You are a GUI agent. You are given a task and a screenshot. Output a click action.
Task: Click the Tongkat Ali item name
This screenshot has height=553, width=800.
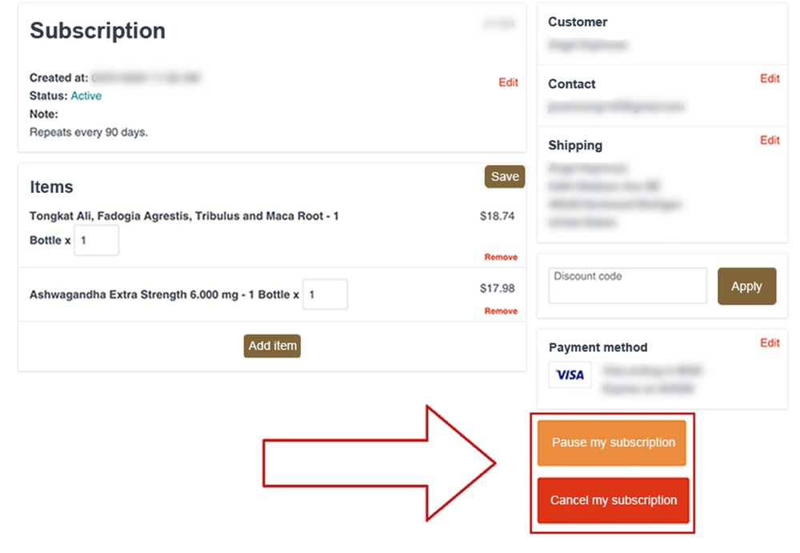[x=184, y=228]
